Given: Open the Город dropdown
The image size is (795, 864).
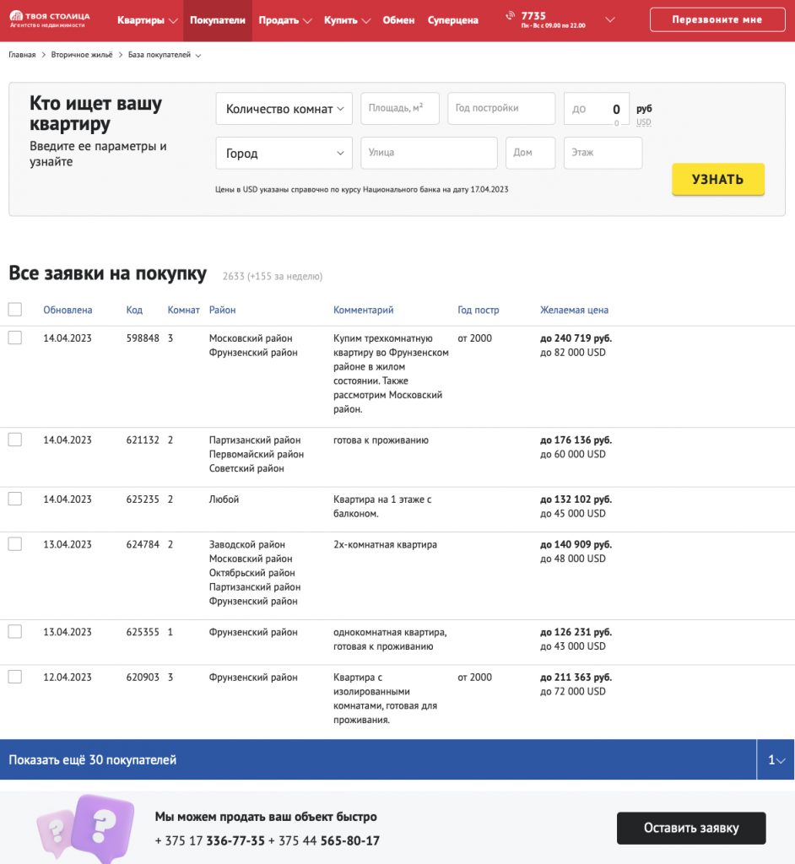Looking at the screenshot, I should pyautogui.click(x=284, y=153).
